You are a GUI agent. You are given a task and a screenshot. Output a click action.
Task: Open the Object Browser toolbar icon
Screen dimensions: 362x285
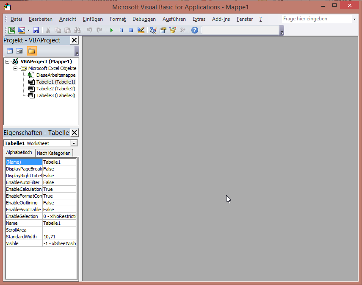pos(173,30)
